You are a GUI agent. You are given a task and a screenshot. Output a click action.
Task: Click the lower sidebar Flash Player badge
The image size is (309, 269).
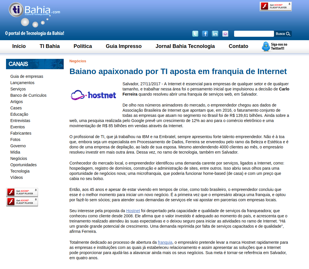[22, 202]
